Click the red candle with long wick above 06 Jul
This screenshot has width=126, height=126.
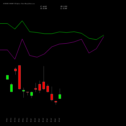44,85
